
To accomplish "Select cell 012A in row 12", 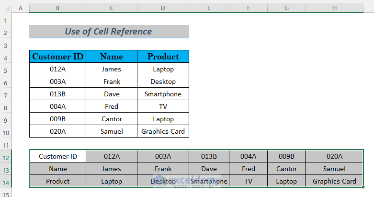I will [112, 156].
